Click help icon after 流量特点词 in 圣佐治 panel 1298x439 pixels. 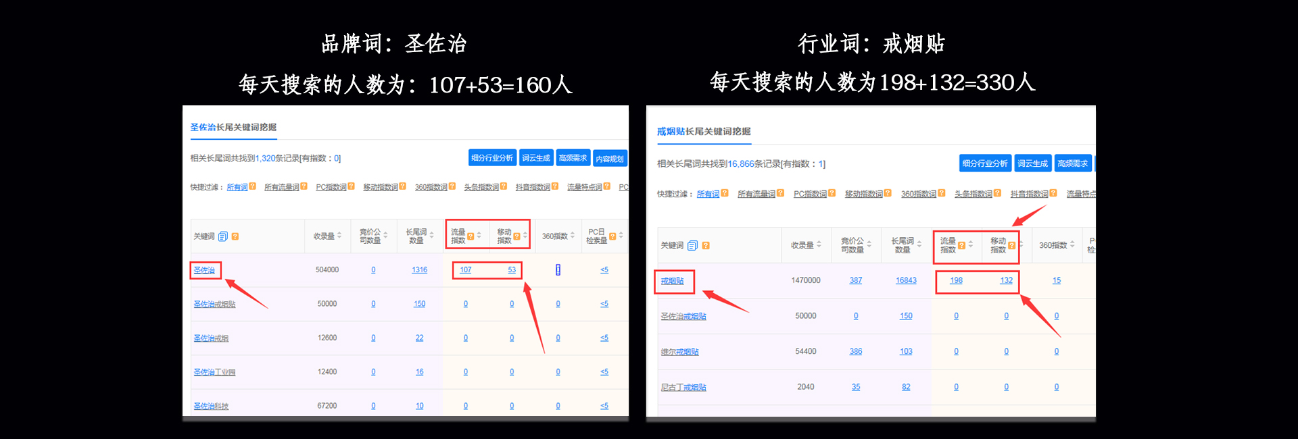click(606, 186)
